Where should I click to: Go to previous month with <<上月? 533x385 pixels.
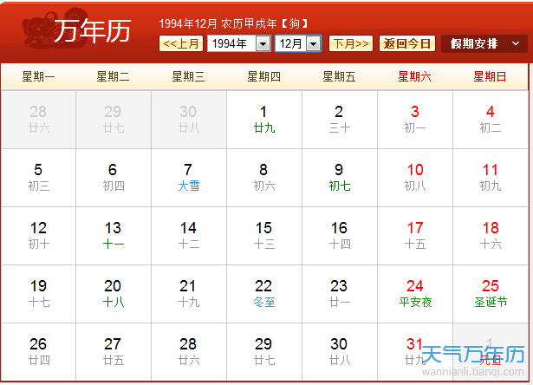182,43
